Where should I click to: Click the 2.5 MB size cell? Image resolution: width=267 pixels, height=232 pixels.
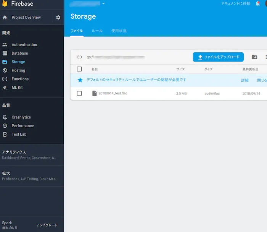[x=181, y=94]
